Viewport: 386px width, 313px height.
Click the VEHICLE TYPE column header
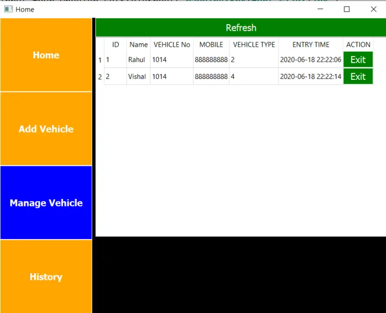coord(254,45)
